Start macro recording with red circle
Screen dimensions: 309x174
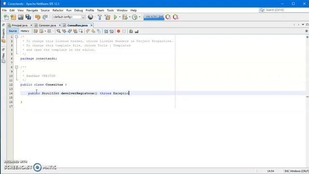(x=118, y=31)
